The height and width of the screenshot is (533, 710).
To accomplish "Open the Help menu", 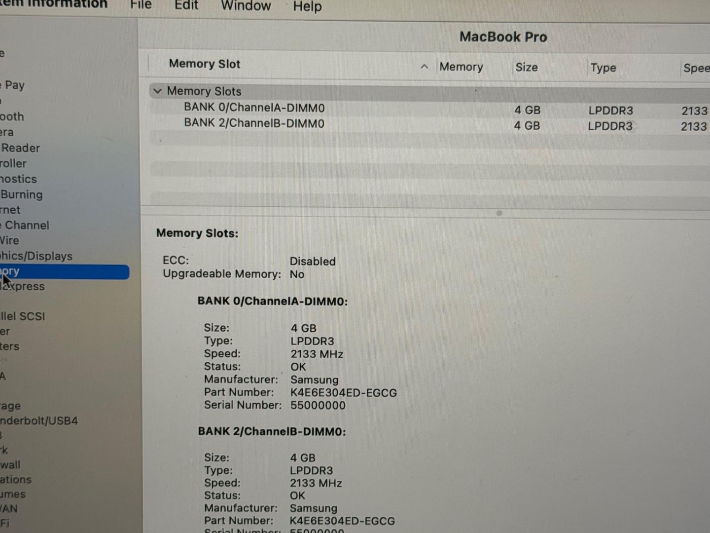I will (307, 6).
